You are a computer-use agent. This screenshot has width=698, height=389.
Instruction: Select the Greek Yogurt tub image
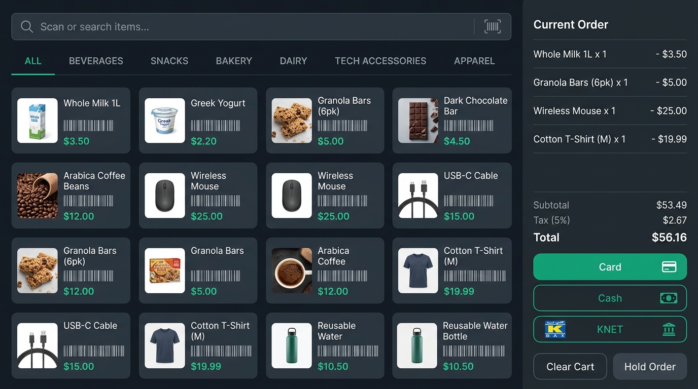165,121
